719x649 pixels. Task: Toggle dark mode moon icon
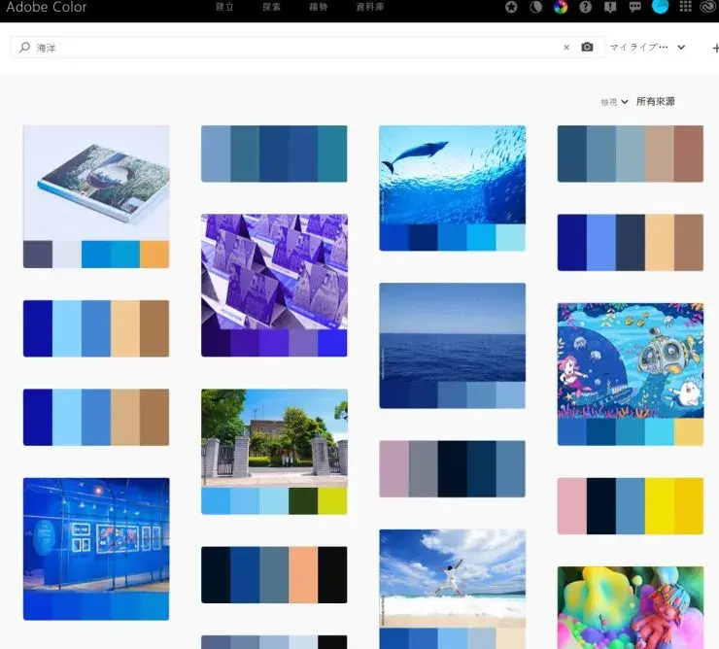536,7
